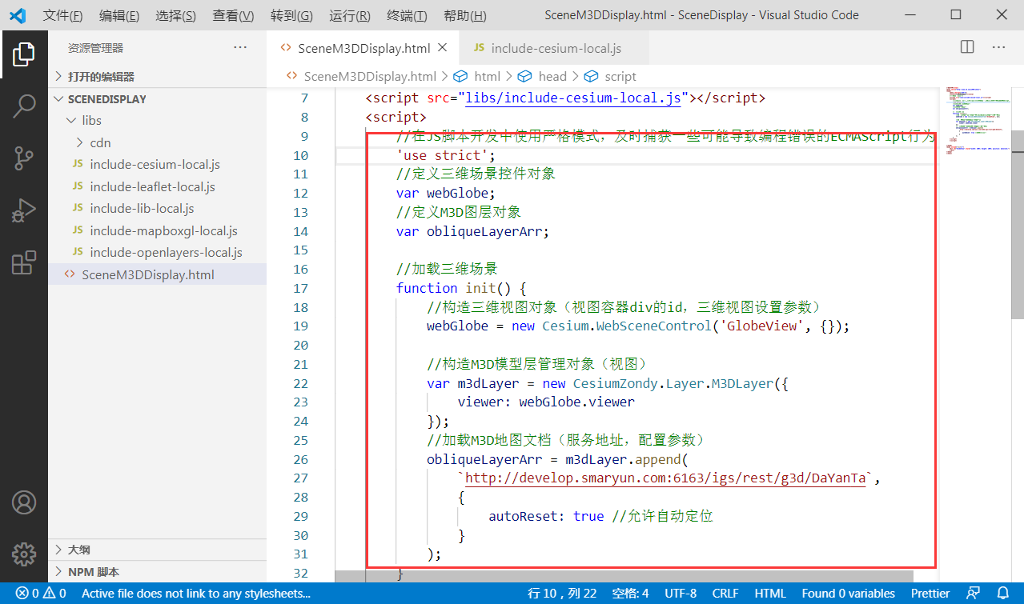The width and height of the screenshot is (1024, 604).
Task: Click the horizontal editor scrollbar
Action: [x=624, y=575]
